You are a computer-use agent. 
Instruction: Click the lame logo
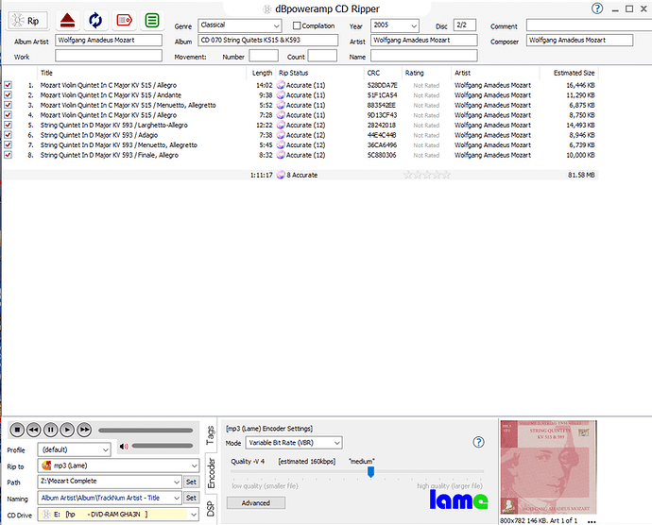pos(458,500)
